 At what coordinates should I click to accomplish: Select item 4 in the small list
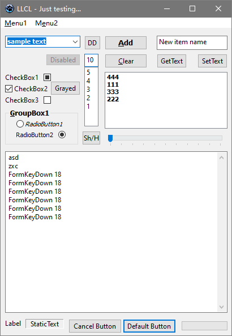pos(92,81)
